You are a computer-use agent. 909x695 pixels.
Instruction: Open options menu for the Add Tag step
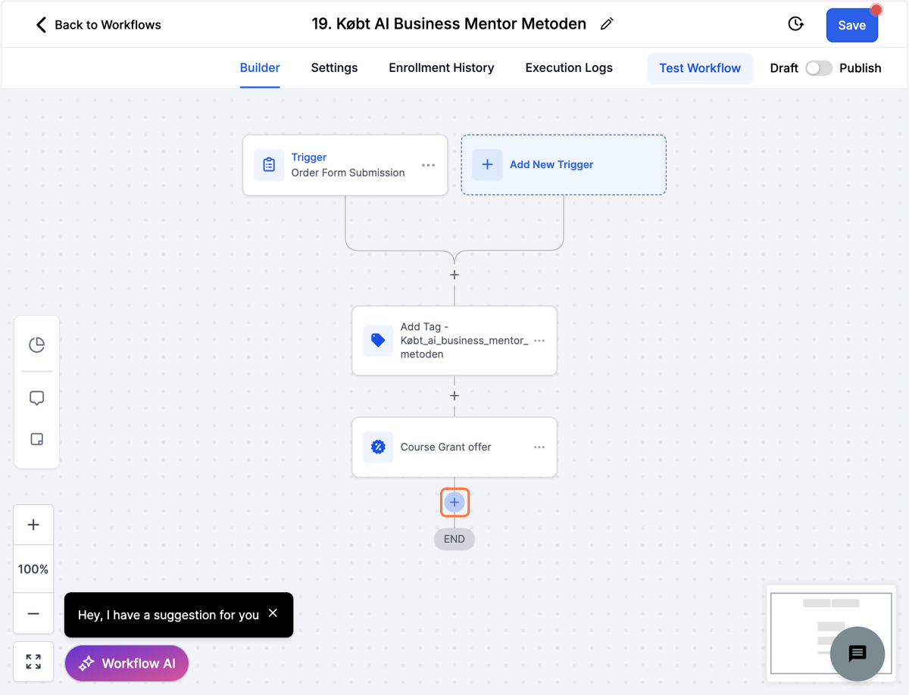click(539, 341)
